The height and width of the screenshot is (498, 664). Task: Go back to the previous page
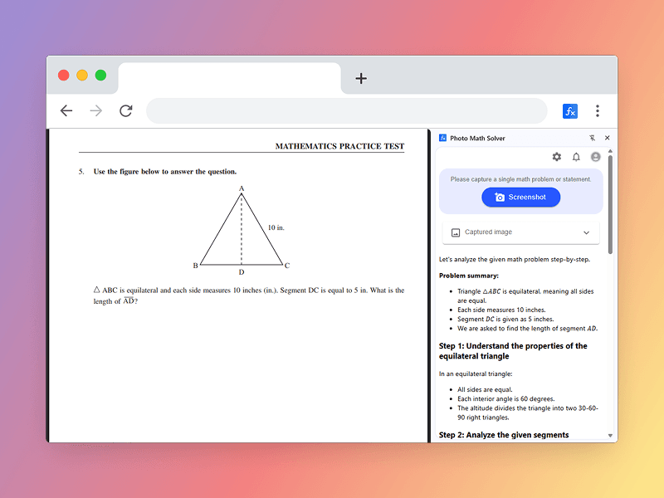click(x=66, y=111)
